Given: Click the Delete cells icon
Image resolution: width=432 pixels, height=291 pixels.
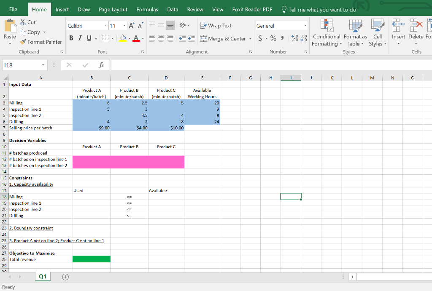Looking at the screenshot, I should (416, 25).
